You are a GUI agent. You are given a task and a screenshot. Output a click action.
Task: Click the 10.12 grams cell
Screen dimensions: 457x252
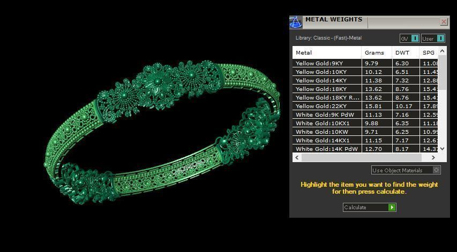coord(377,72)
